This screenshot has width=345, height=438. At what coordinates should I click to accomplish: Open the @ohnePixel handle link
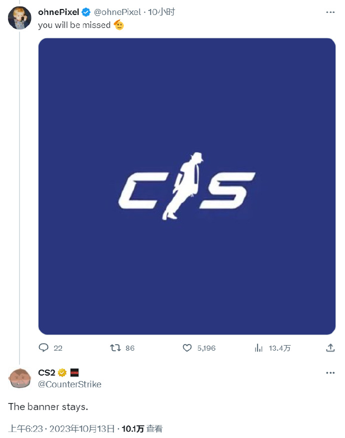[117, 12]
